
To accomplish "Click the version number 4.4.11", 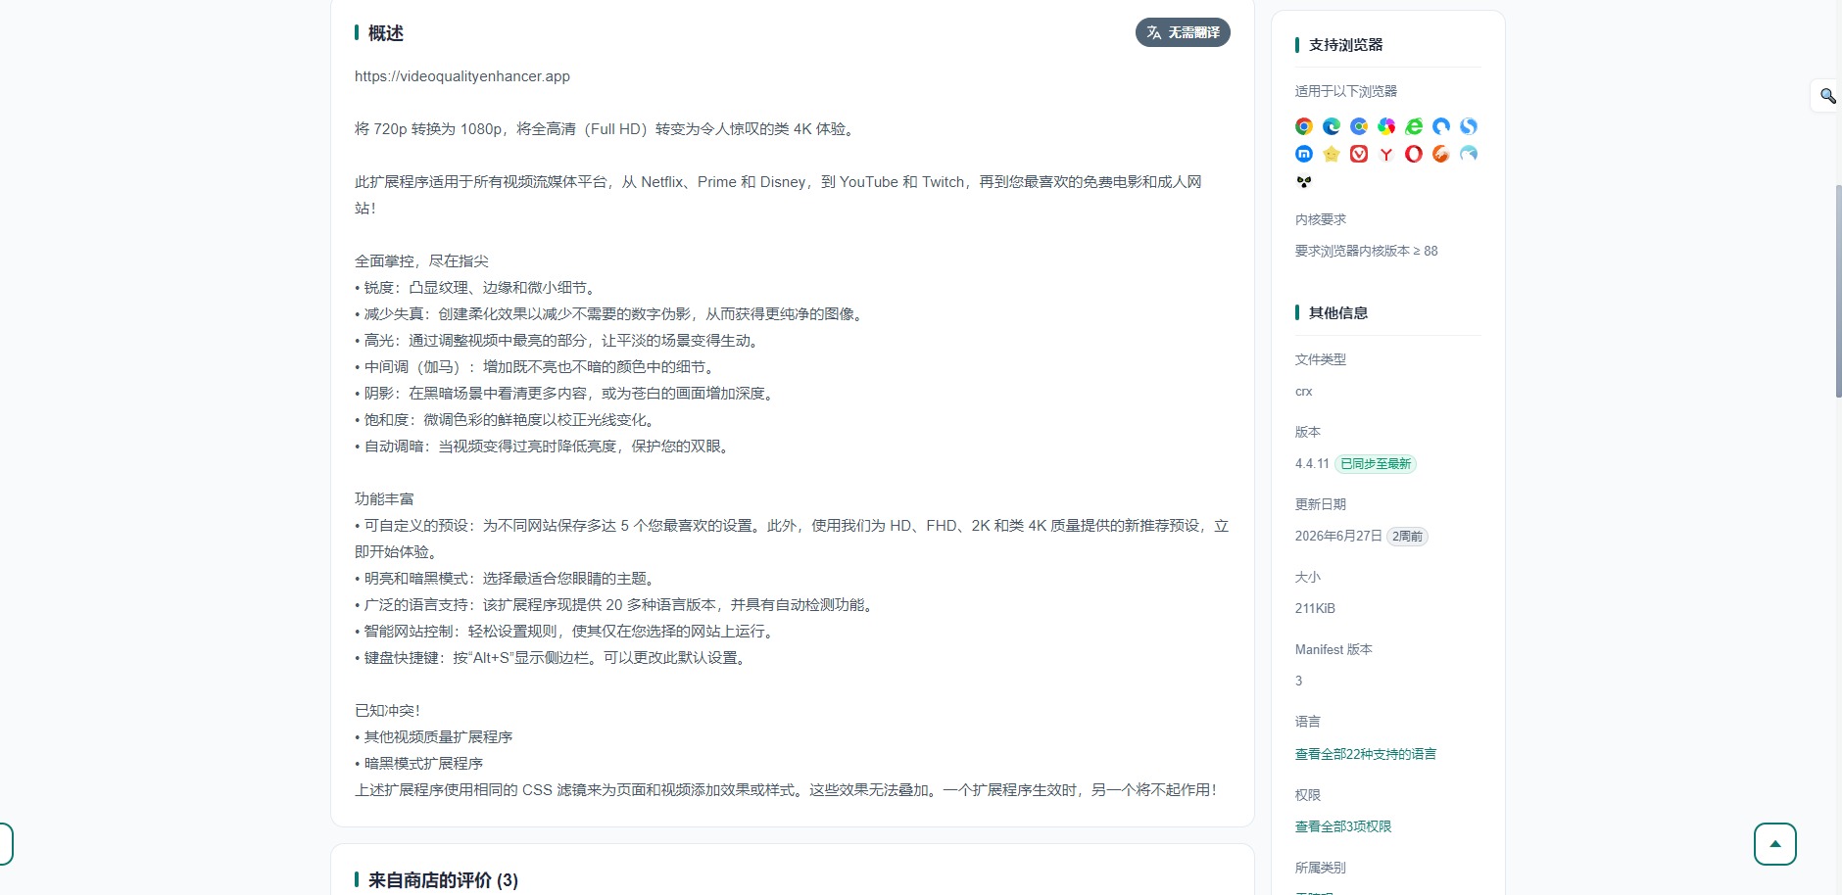I will coord(1312,464).
